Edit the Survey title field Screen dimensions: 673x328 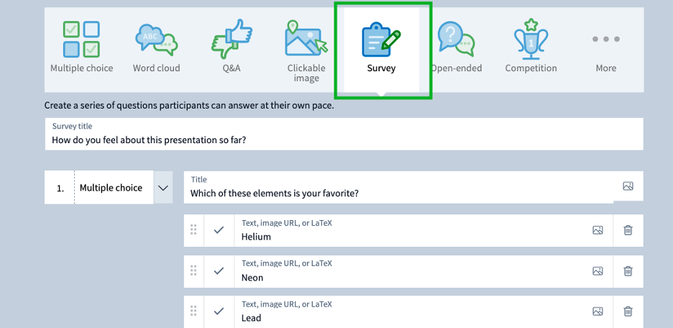[344, 134]
